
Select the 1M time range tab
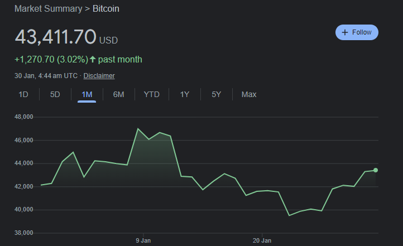click(x=87, y=94)
